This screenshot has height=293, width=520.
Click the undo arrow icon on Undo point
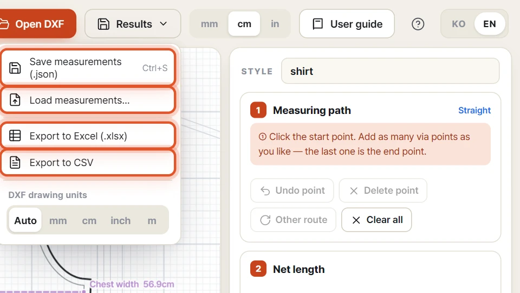[x=265, y=190]
